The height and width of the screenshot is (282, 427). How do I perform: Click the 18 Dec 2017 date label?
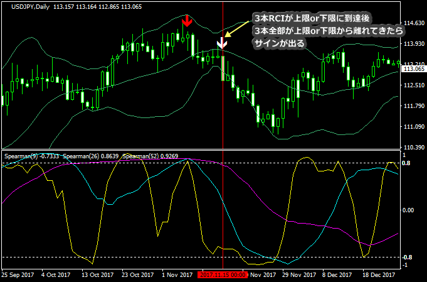click(x=379, y=274)
